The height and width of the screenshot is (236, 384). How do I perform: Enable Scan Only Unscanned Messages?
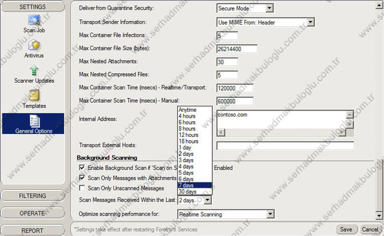[82, 188]
